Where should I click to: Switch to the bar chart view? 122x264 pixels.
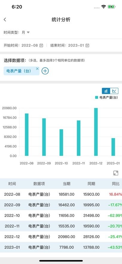[106, 91]
